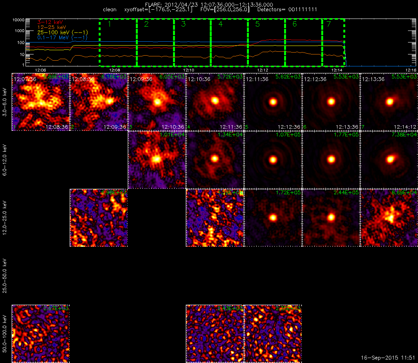Screen dimensions: 418x363
Task: Open the 50-100 keV image labeled 2.35E+03
Action: tap(273, 334)
